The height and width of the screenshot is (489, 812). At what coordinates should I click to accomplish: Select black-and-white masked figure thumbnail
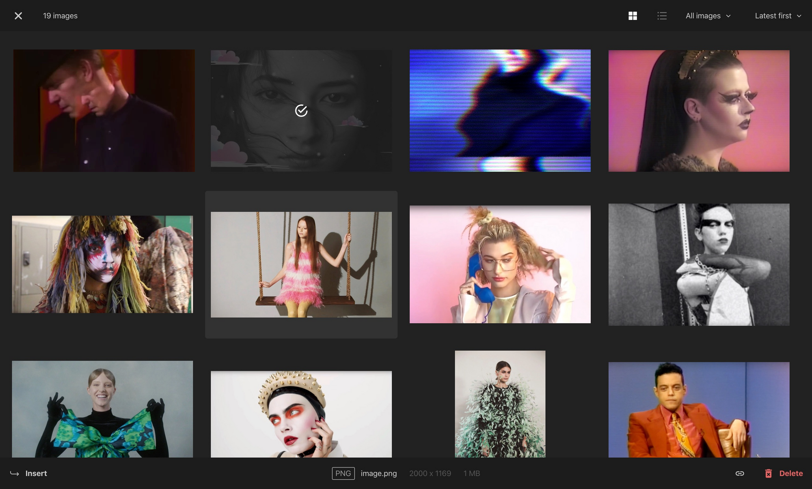pyautogui.click(x=699, y=264)
